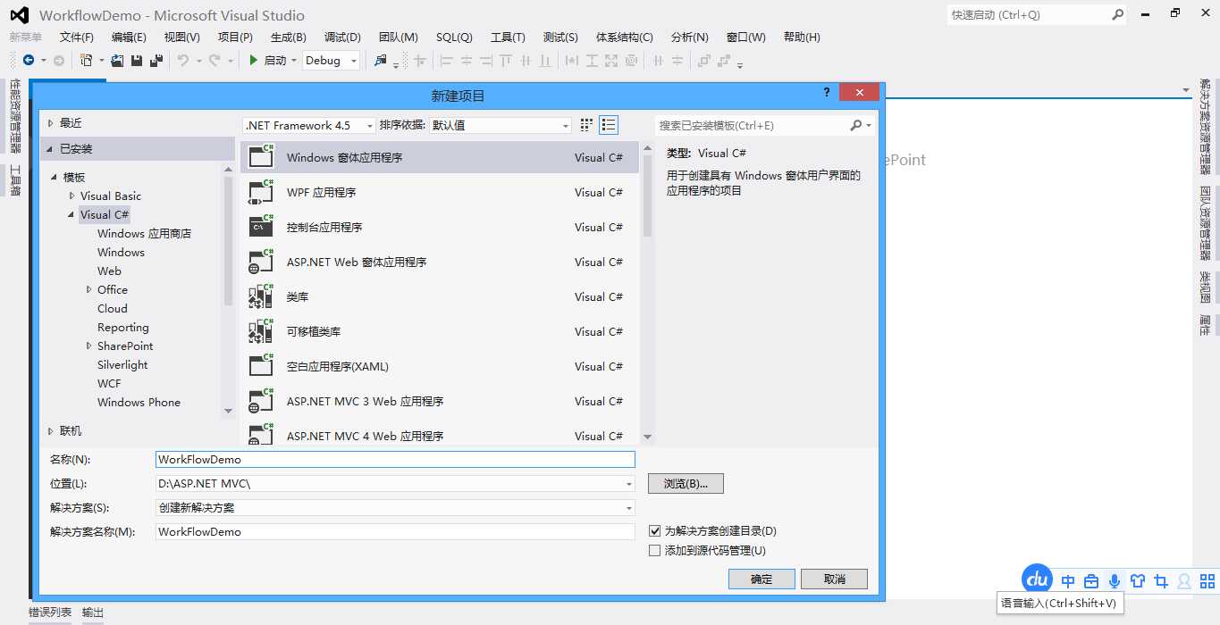Click the Save All toolbar icon
This screenshot has height=625, width=1220.
(156, 60)
